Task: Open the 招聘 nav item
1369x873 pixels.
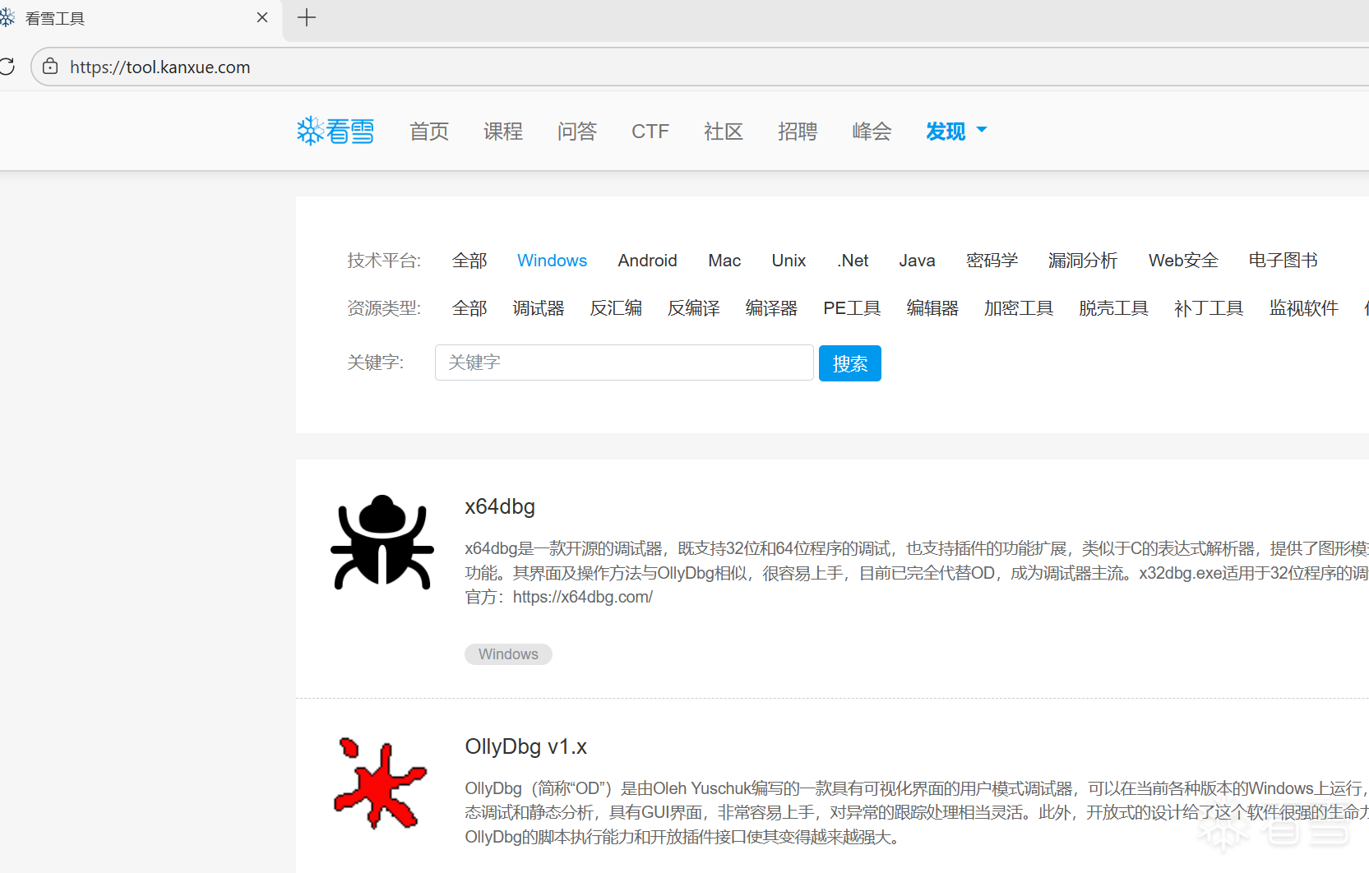Action: 798,131
